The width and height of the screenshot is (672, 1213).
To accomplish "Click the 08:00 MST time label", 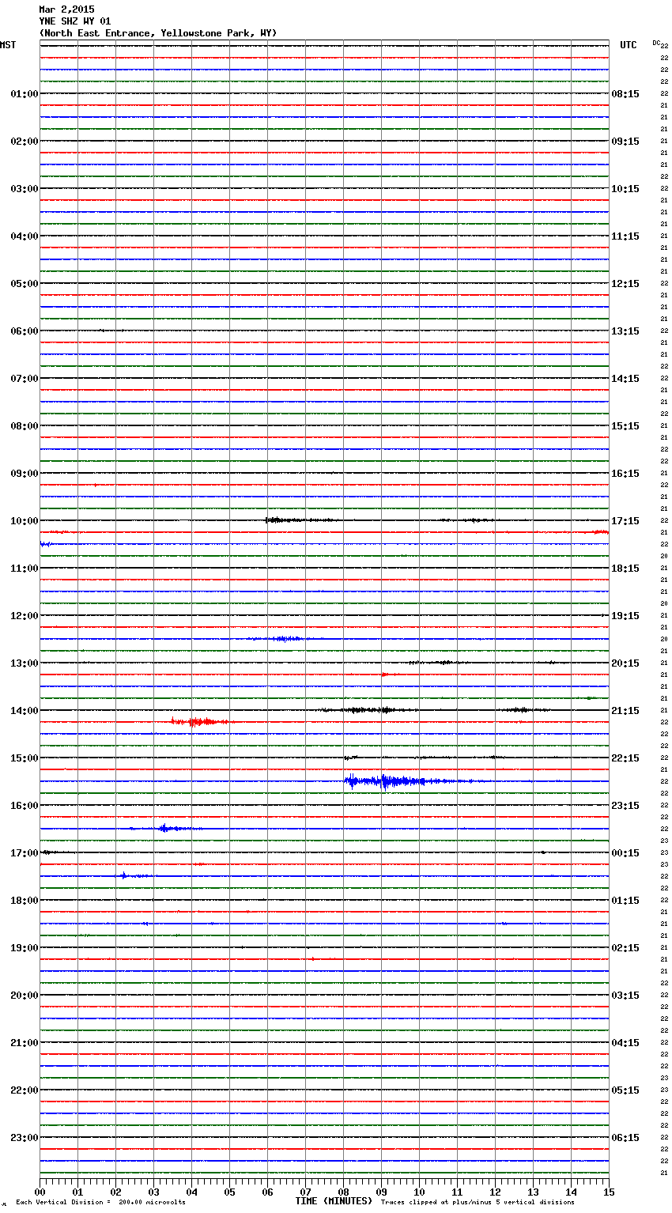I will [x=25, y=426].
